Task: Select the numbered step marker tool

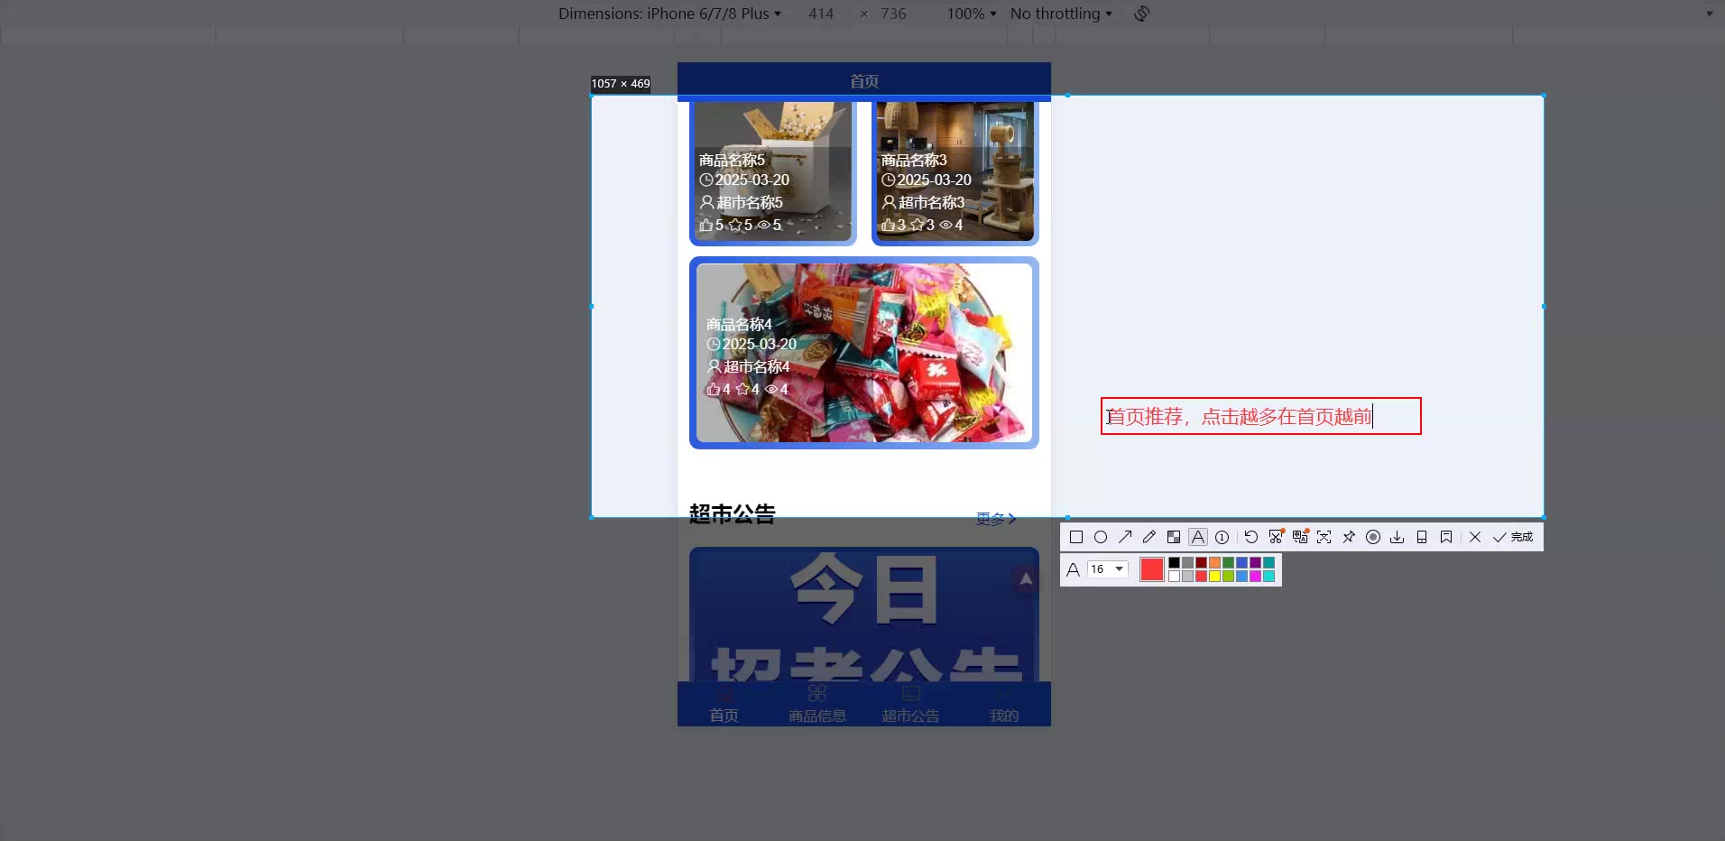Action: (1222, 537)
